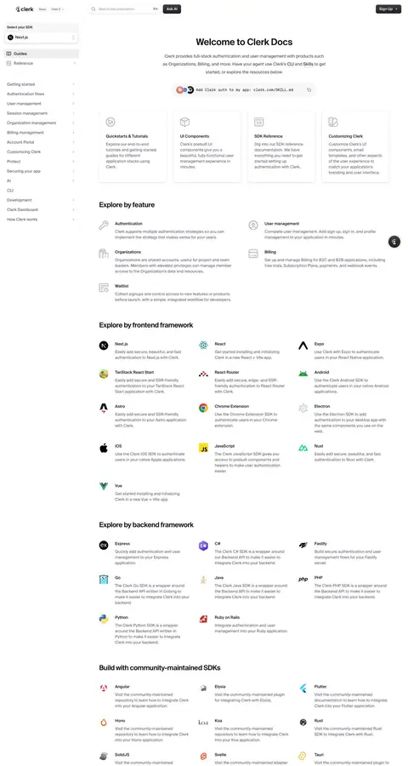Expand the Billing management sidebar item
This screenshot has height=766, width=408.
point(41,133)
